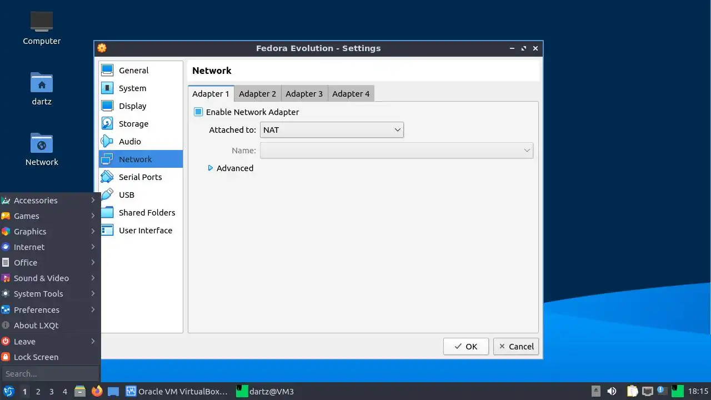711x400 pixels.
Task: Open the adapter Name dropdown
Action: coord(397,151)
